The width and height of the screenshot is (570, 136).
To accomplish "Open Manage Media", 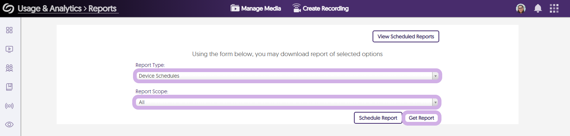I will pyautogui.click(x=256, y=8).
